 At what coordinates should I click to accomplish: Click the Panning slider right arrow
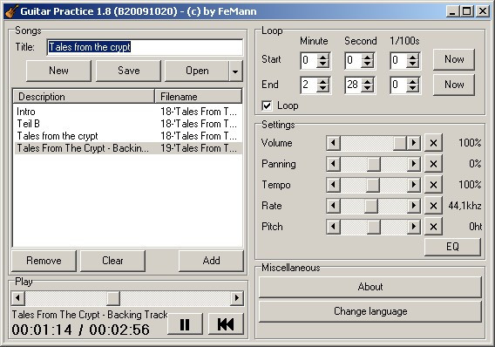(414, 164)
